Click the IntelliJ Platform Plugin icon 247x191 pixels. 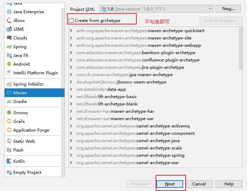click(x=9, y=73)
